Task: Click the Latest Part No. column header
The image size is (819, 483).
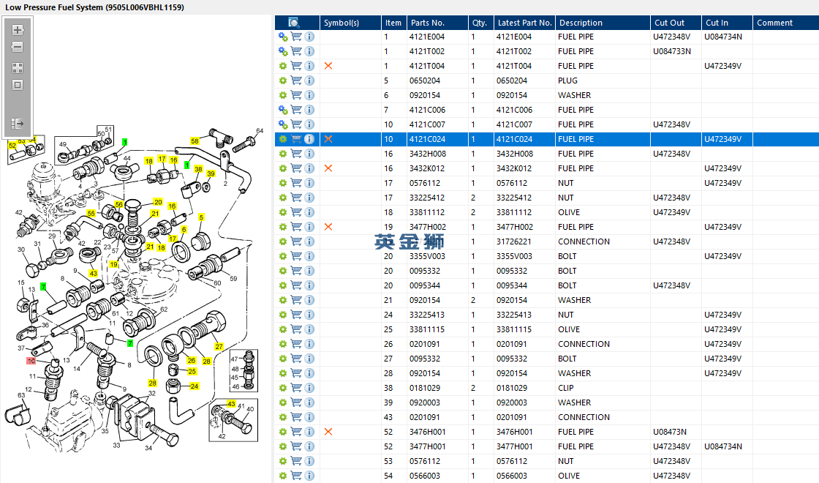Action: coord(524,23)
